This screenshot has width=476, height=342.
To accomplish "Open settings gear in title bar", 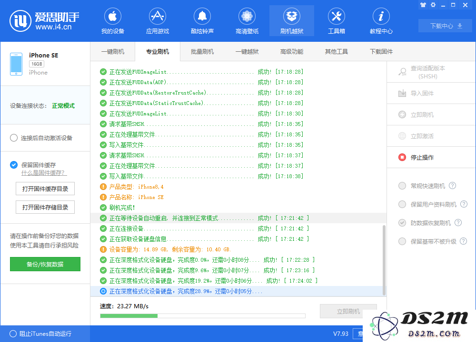I will (x=433, y=5).
